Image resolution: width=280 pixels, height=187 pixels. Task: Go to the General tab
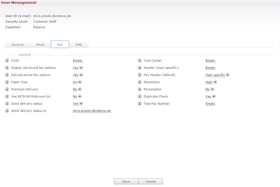click(17, 45)
